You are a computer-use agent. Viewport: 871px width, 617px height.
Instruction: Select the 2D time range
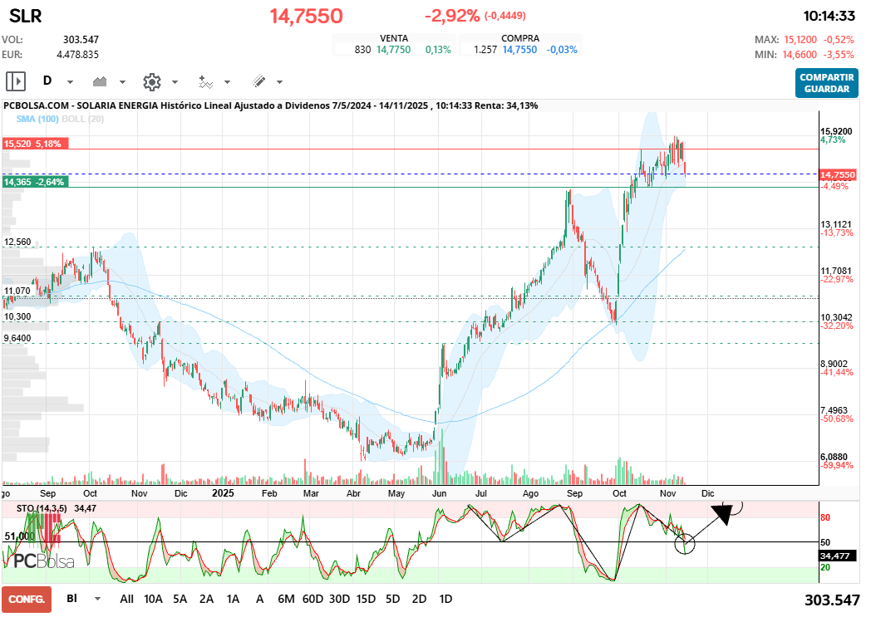420,599
